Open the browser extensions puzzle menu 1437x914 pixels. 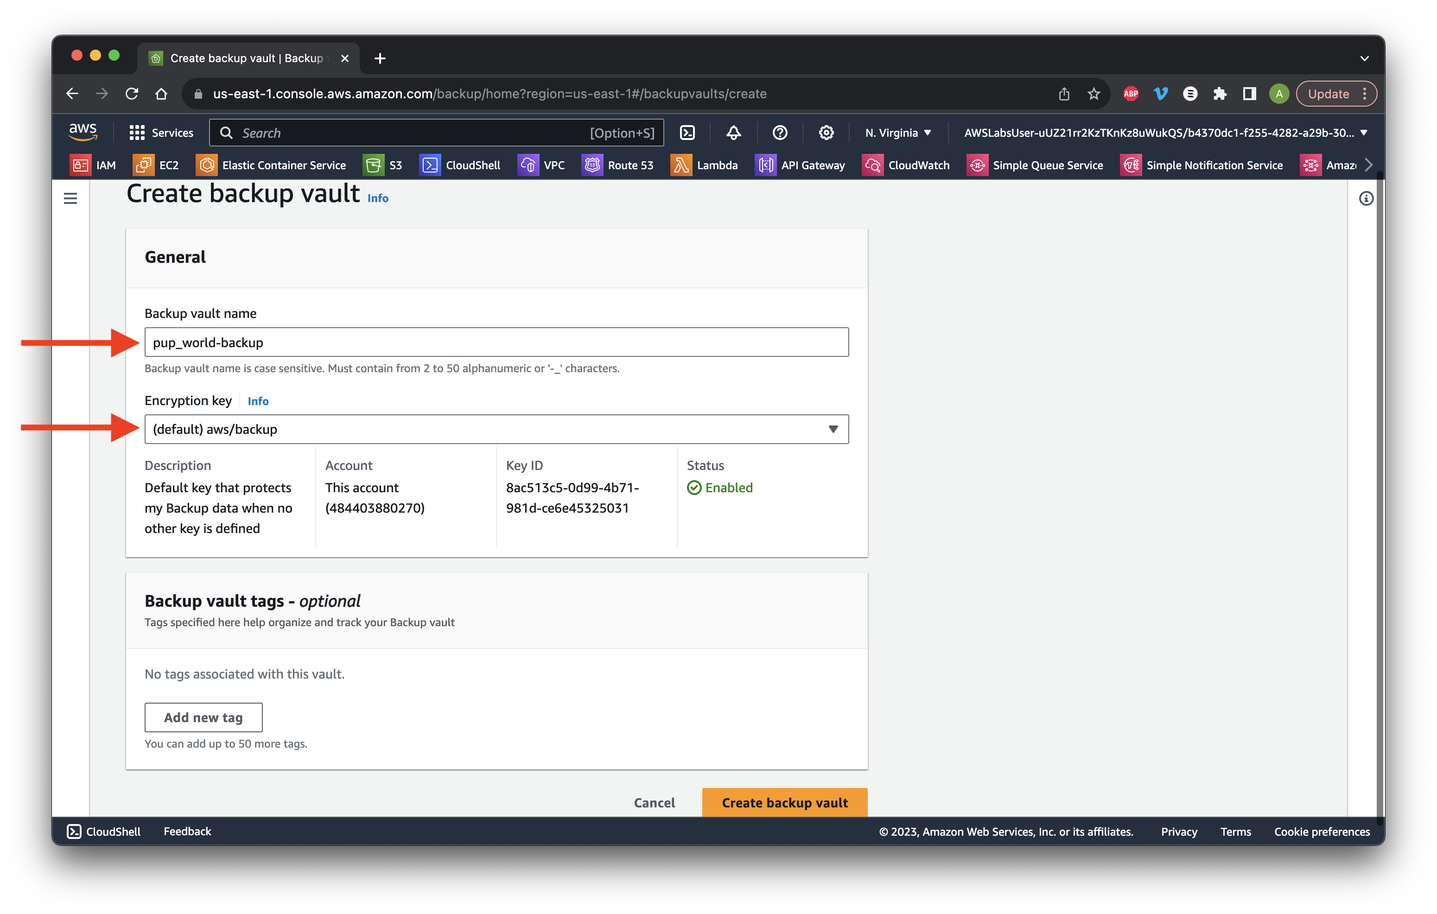click(1220, 94)
